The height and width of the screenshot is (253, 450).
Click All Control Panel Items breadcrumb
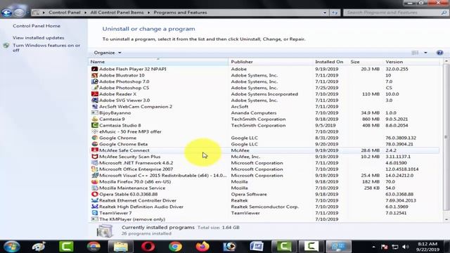point(117,13)
